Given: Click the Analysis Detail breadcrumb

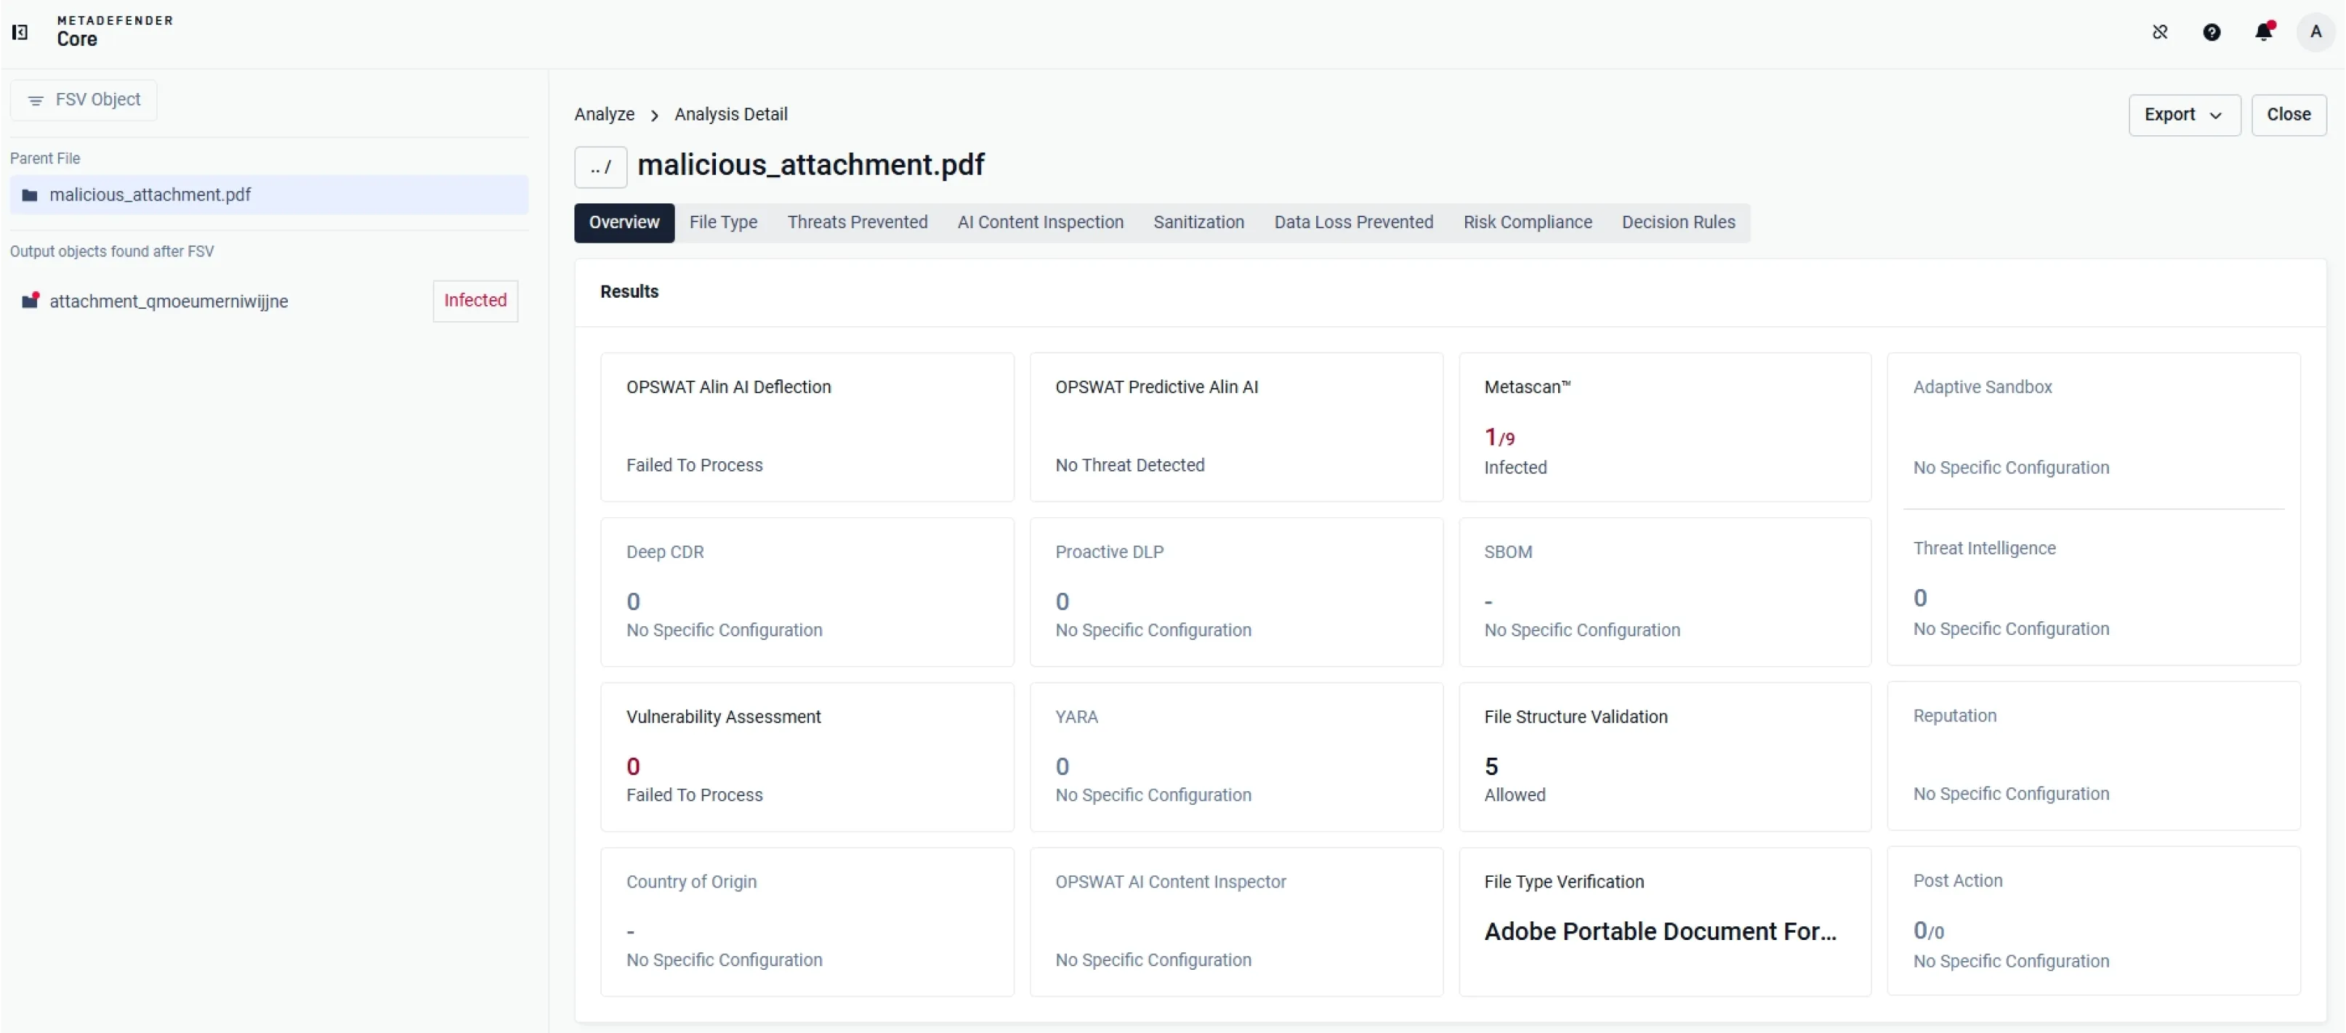Looking at the screenshot, I should point(731,115).
